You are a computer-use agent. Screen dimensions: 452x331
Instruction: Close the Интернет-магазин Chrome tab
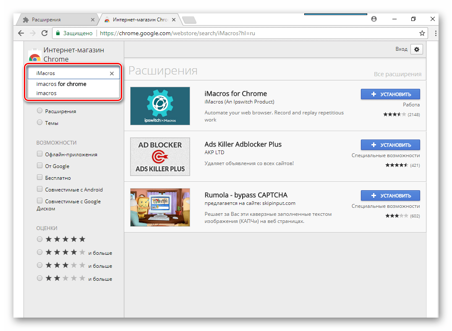(173, 20)
